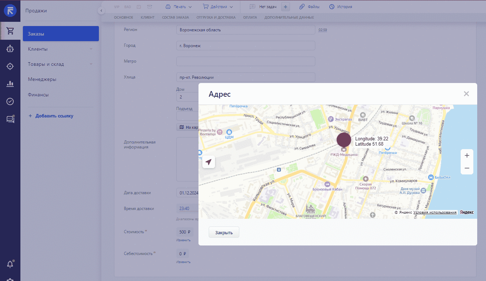Screen dimensions: 486x281
Task: Go to ОСНОВНОЕ section tab
Action: click(124, 18)
